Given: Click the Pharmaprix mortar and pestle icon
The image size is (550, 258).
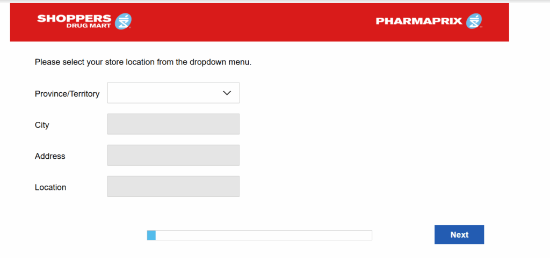Looking at the screenshot, I should (x=474, y=21).
